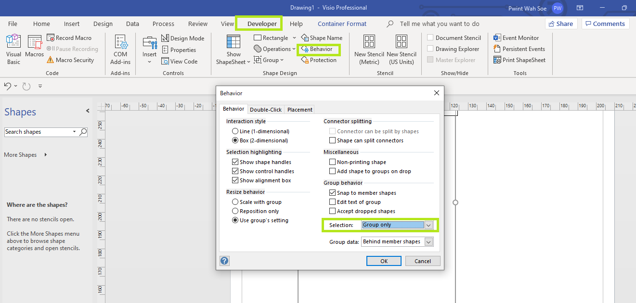The height and width of the screenshot is (303, 636).
Task: Open Show ShapeSheet
Action: (233, 48)
